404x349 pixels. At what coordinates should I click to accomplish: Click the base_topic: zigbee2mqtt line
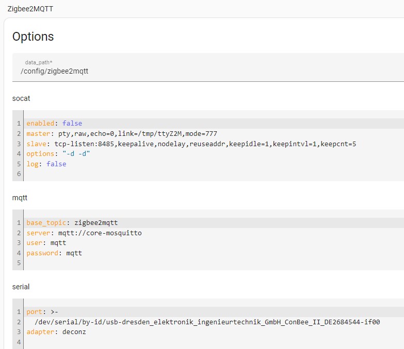point(214,223)
